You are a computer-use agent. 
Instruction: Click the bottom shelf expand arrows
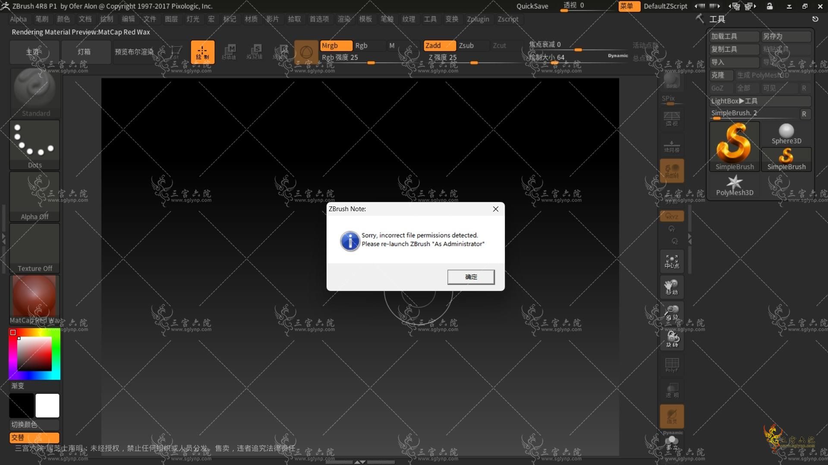click(x=360, y=462)
